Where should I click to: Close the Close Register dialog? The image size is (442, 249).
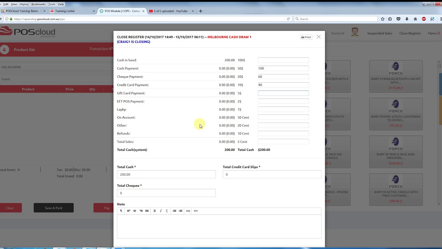click(318, 37)
